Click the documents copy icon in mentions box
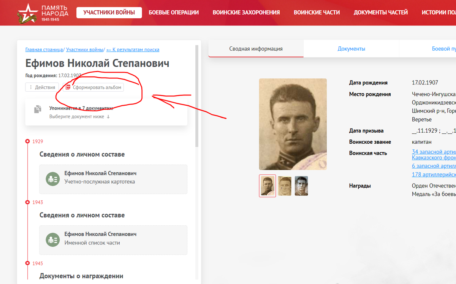This screenshot has height=284, width=456. point(38,109)
